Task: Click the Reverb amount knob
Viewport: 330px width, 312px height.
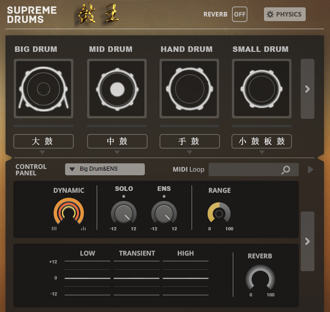Action: click(x=260, y=278)
